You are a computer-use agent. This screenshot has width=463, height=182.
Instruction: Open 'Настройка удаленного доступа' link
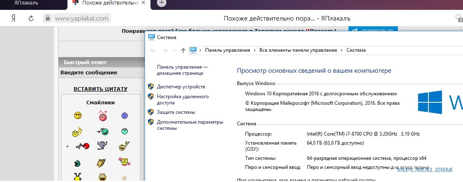click(x=183, y=99)
